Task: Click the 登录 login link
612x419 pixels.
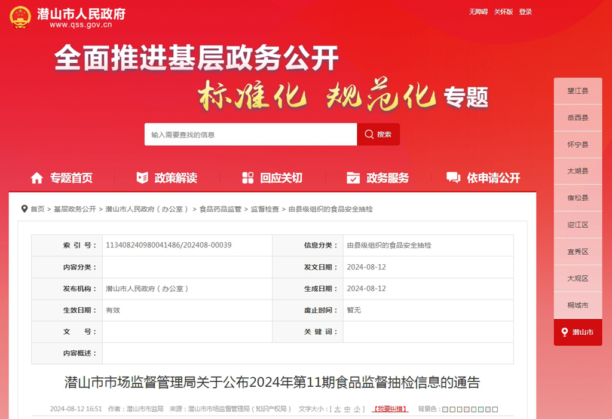Action: pyautogui.click(x=525, y=12)
